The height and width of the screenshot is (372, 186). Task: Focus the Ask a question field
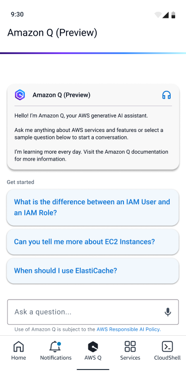pos(93,312)
